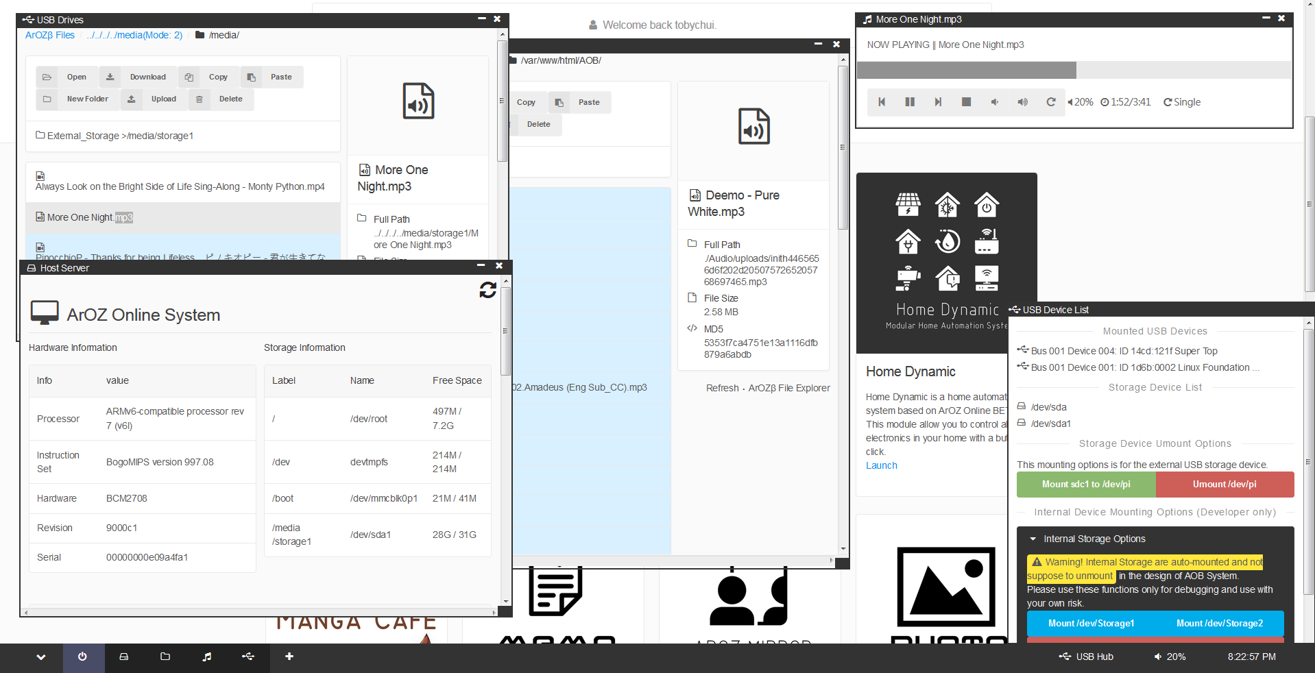The height and width of the screenshot is (673, 1315).
Task: Refresh the Host Server information
Action: click(487, 291)
